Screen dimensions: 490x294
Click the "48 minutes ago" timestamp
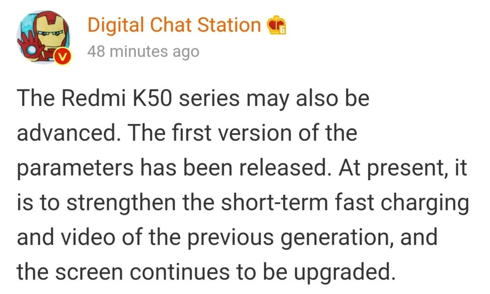click(143, 51)
